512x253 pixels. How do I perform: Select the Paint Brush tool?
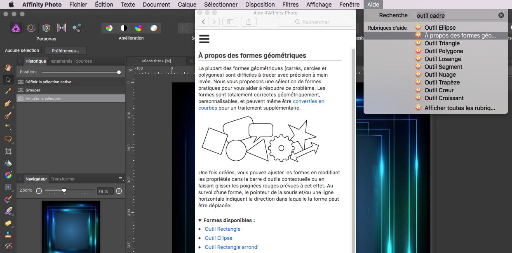tap(8, 115)
